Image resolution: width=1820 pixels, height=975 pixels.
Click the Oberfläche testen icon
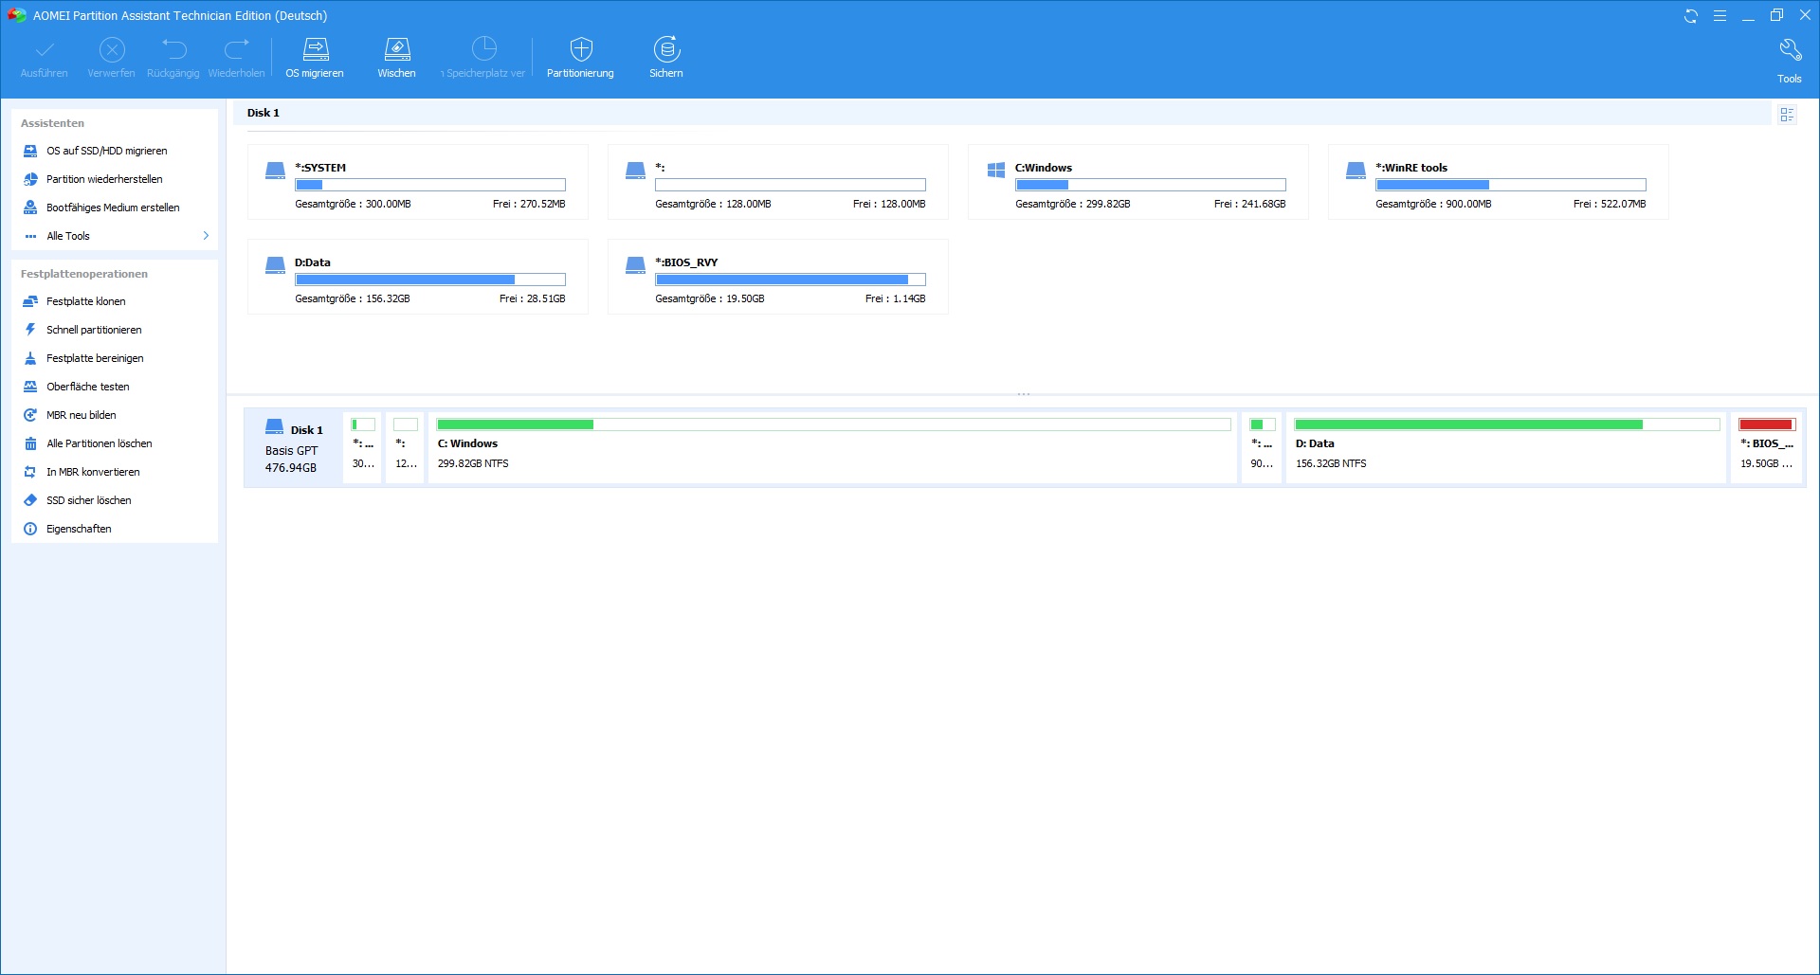click(x=30, y=387)
